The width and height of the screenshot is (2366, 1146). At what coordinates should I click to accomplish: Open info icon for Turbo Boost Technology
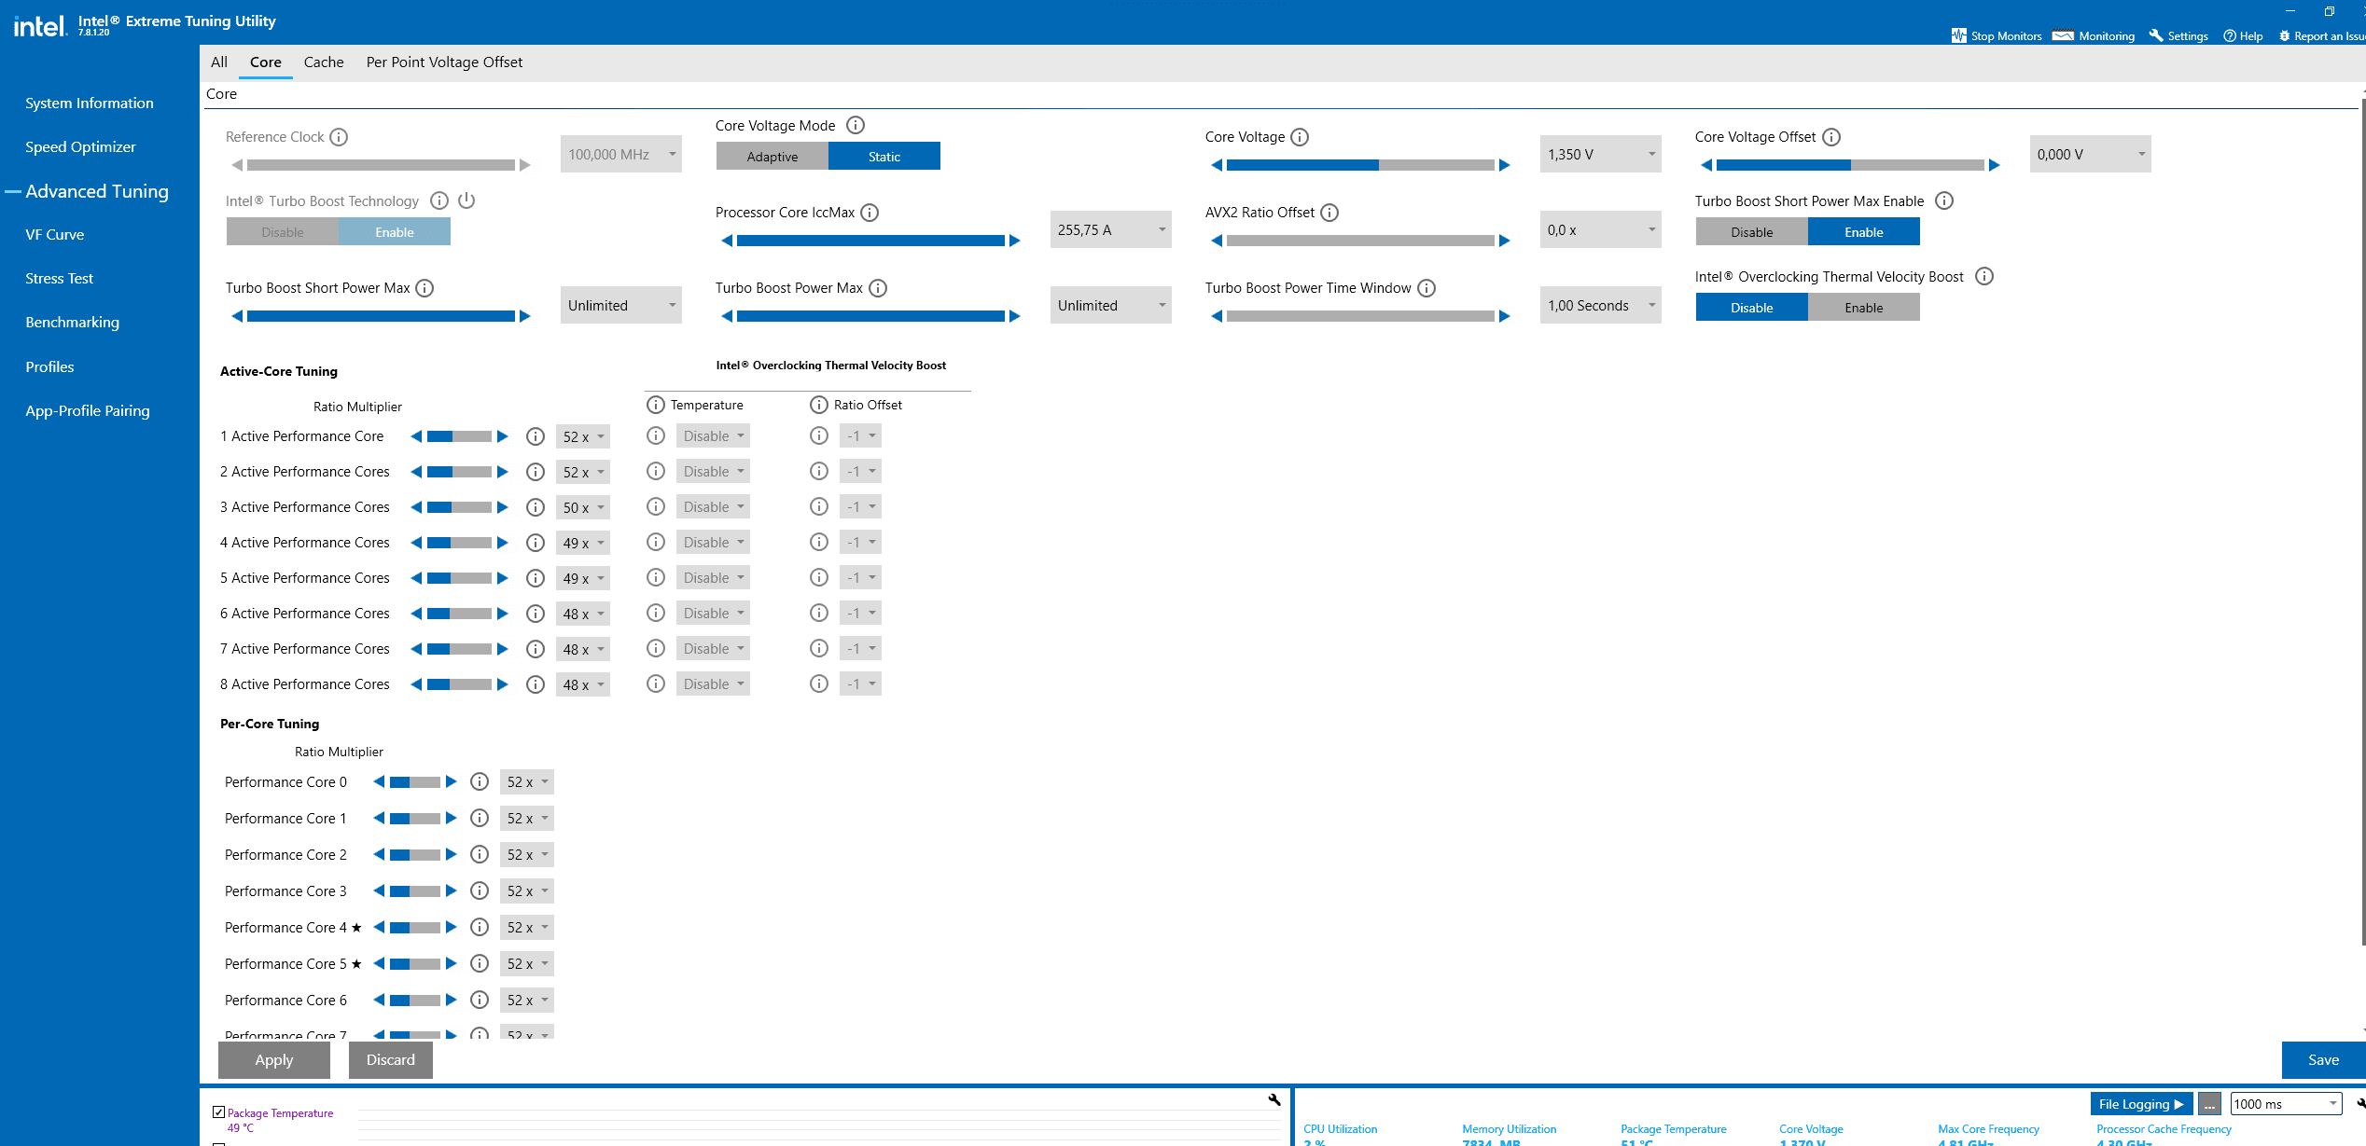(439, 200)
